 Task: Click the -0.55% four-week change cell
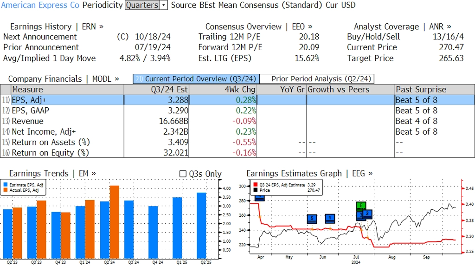pos(244,142)
